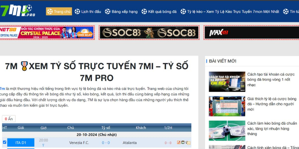
Task: Click the blue 7m brand link
Action: [x=2, y=88]
